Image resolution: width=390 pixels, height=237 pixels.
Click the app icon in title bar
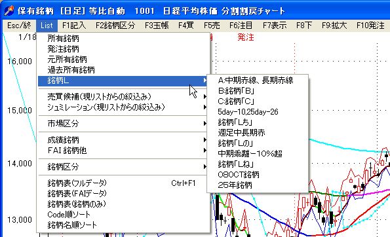pyautogui.click(x=9, y=10)
